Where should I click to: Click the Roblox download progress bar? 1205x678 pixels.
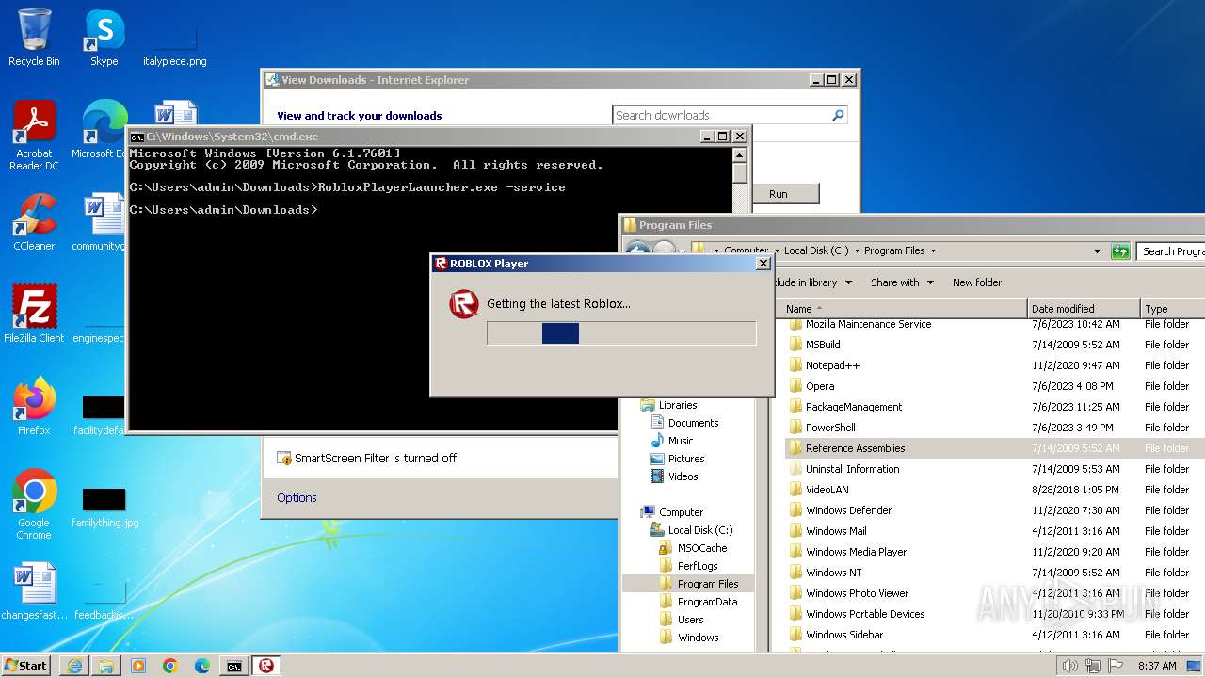621,333
